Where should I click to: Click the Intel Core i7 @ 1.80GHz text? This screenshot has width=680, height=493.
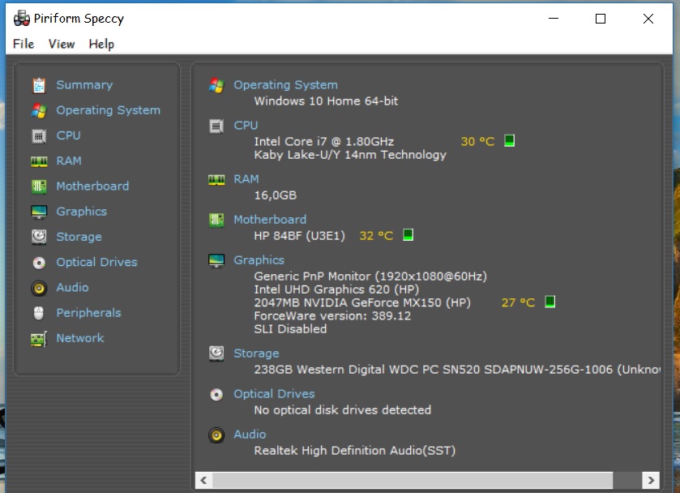tap(324, 141)
